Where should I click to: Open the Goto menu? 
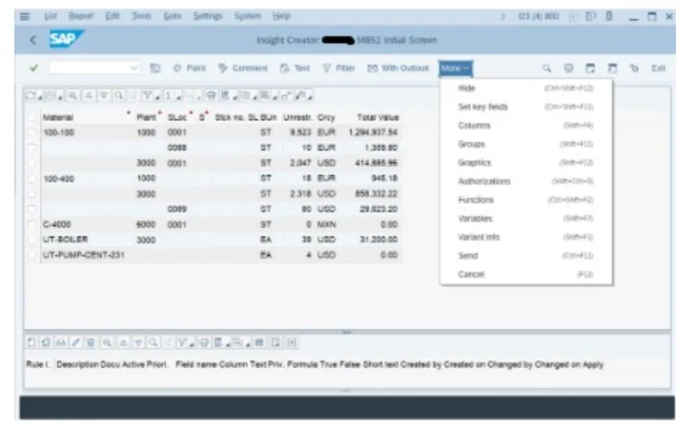coord(173,16)
